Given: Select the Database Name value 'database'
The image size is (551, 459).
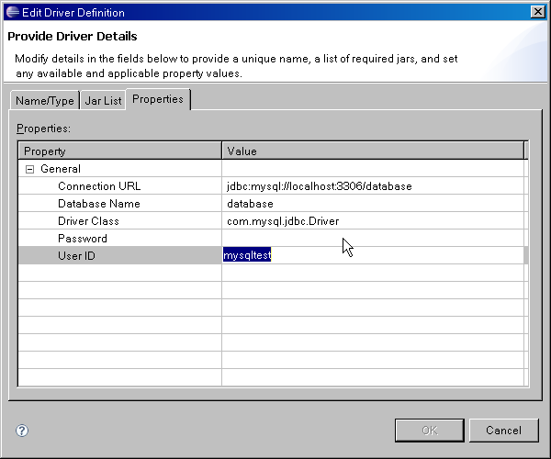Looking at the screenshot, I should (251, 204).
